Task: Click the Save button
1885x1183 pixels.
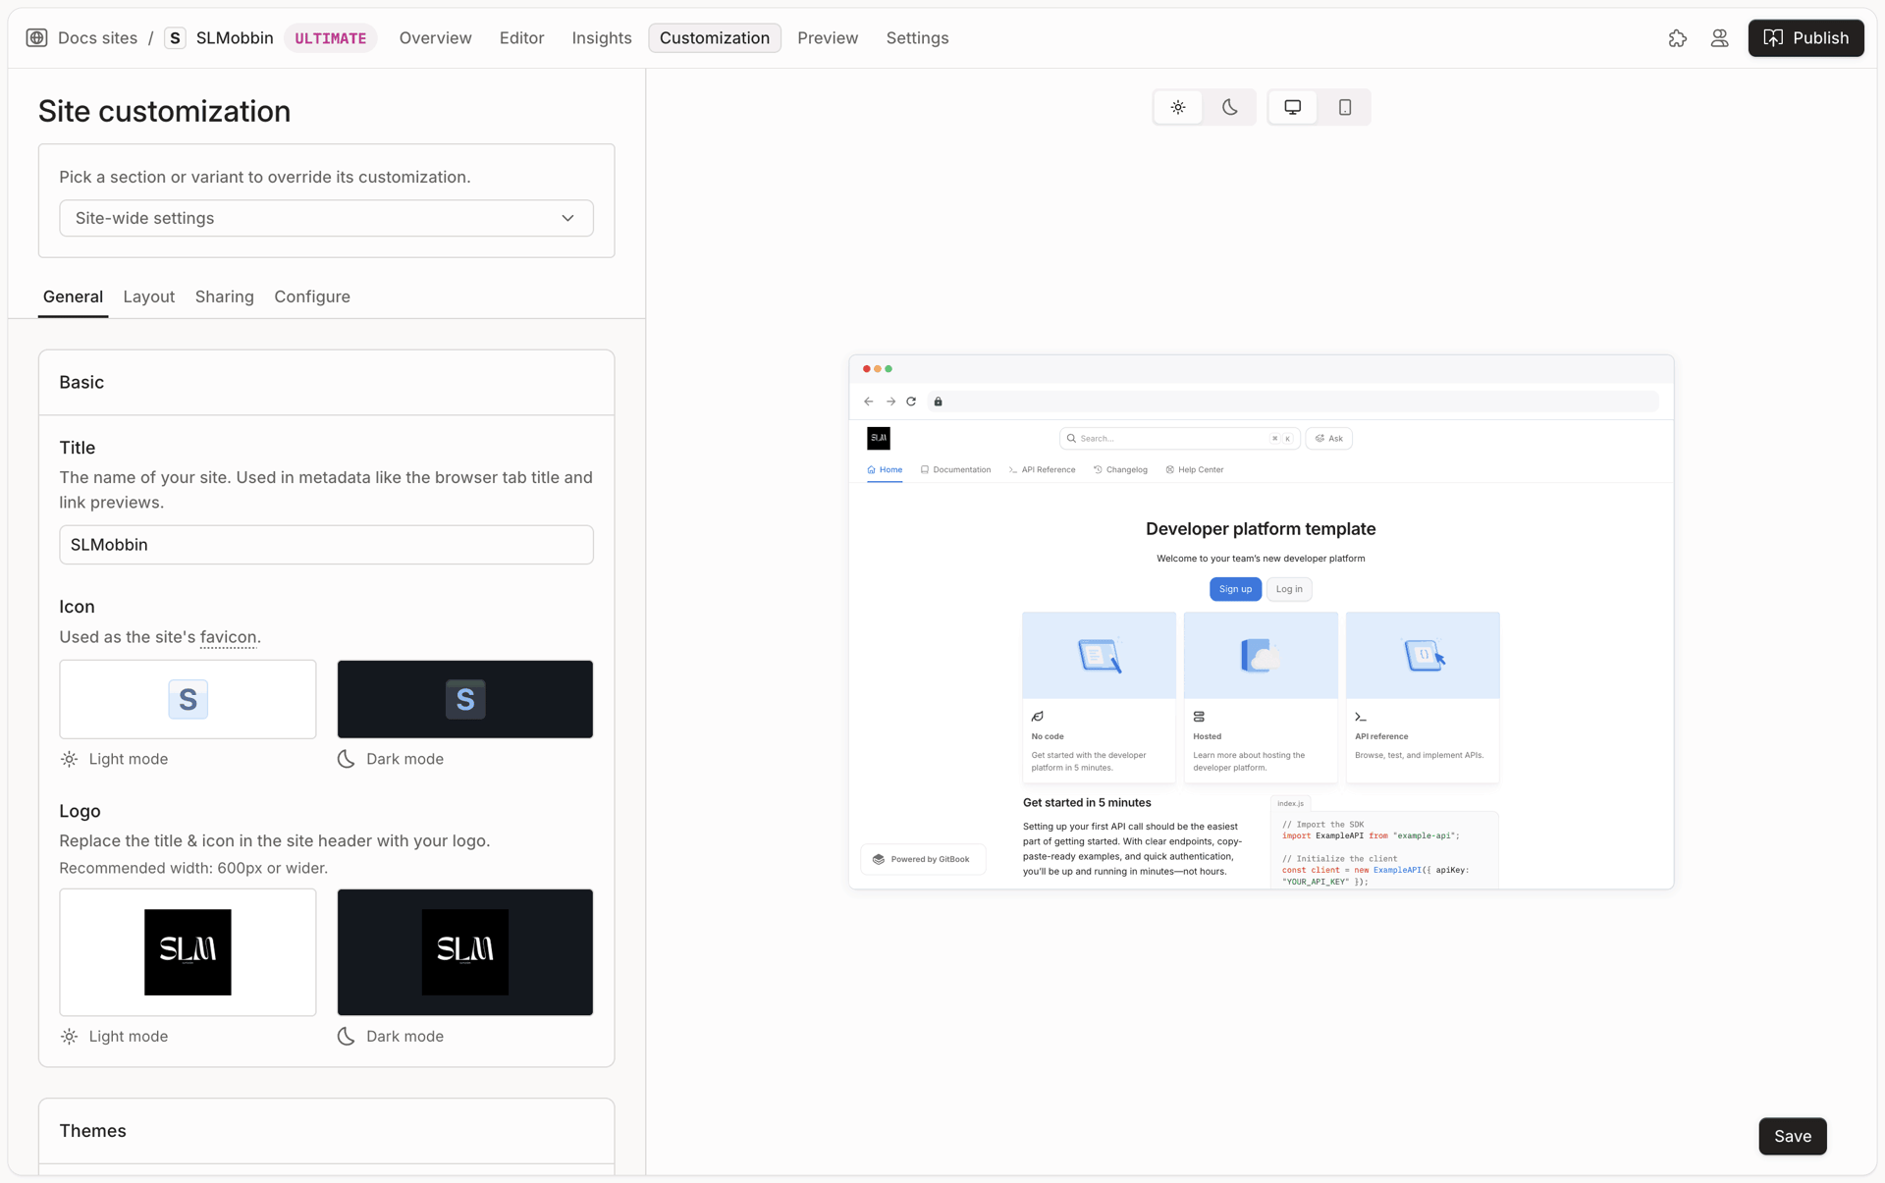Action: pyautogui.click(x=1793, y=1136)
